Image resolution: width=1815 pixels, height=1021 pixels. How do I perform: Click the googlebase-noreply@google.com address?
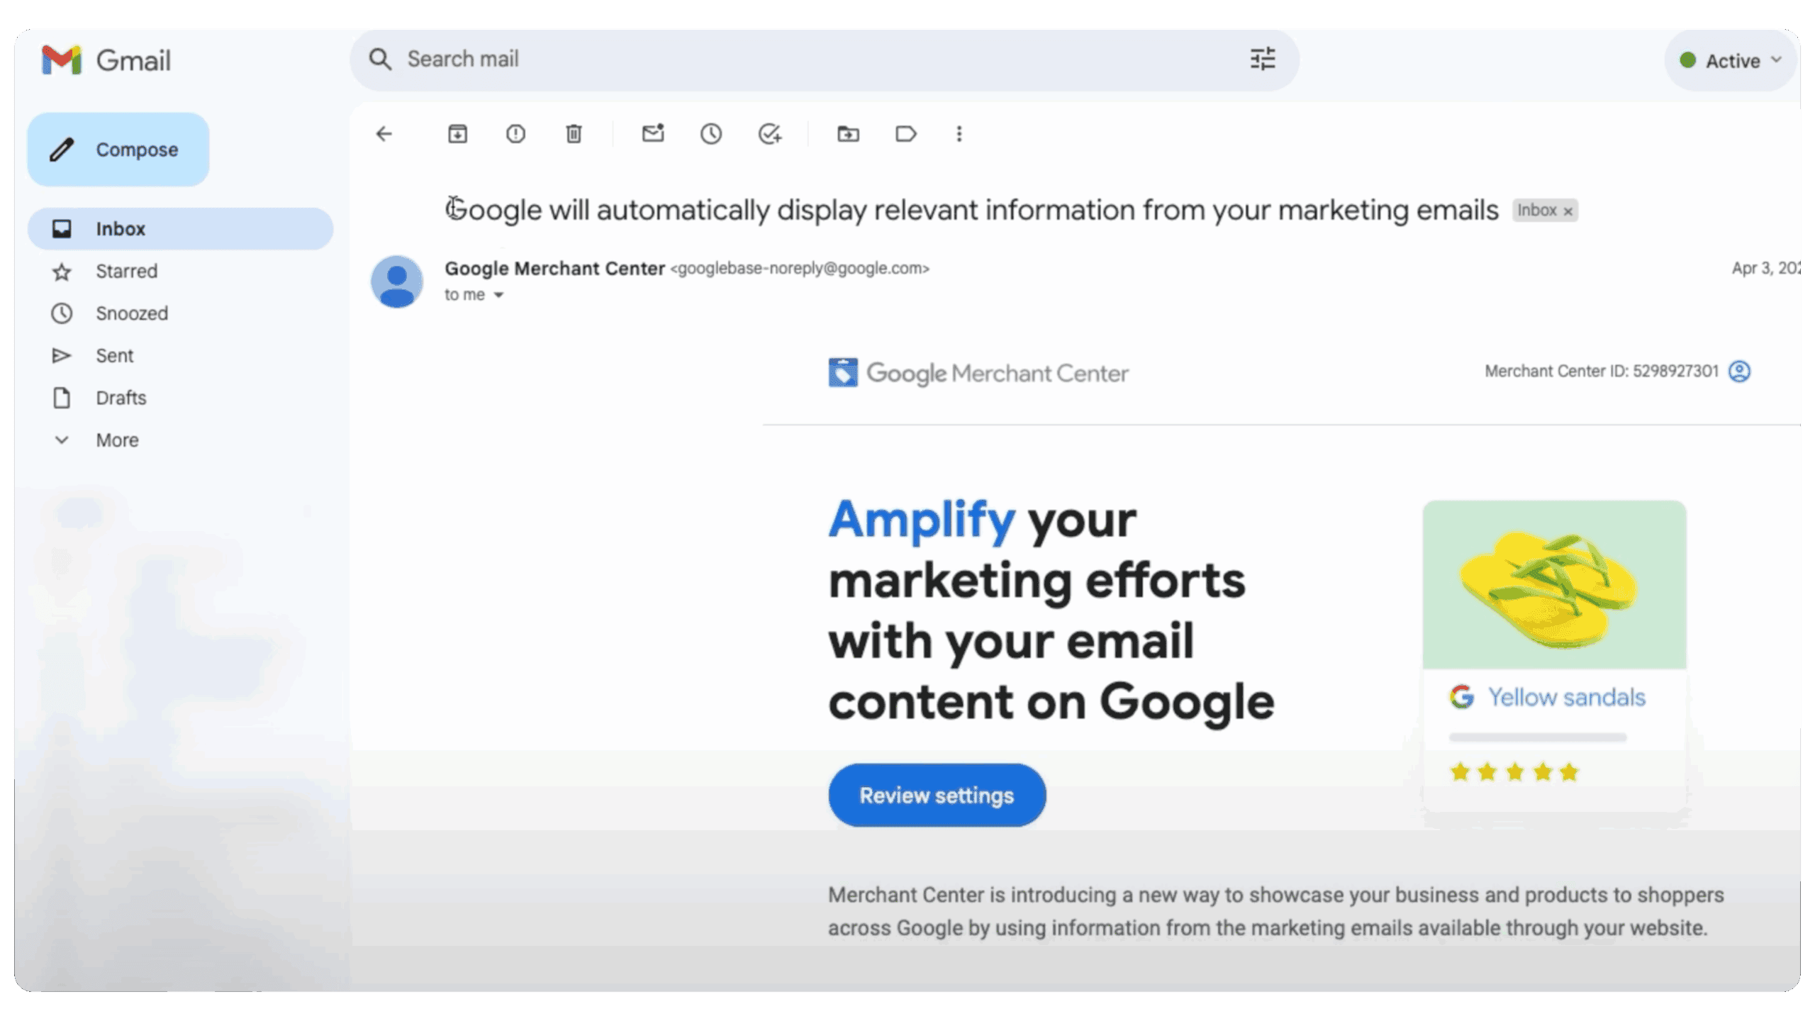tap(800, 269)
